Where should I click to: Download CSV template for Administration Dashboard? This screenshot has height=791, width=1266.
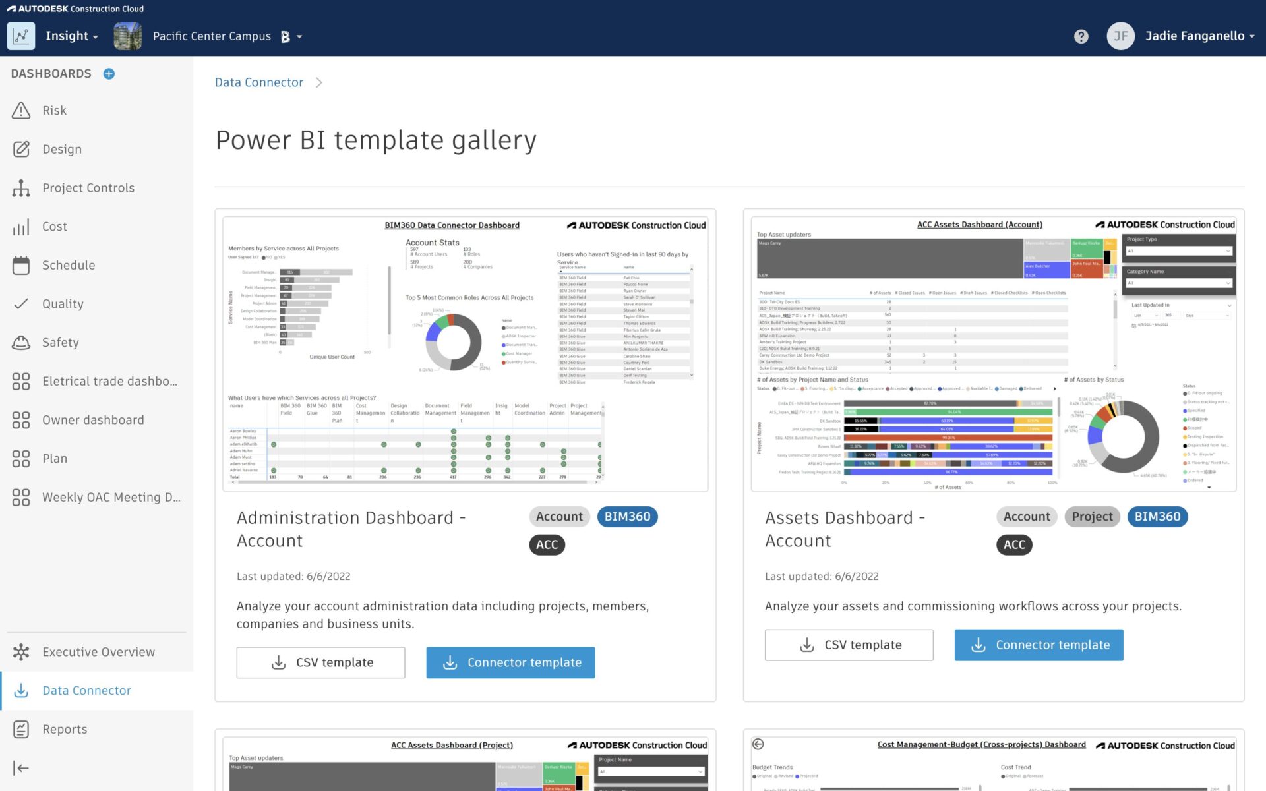(x=321, y=662)
